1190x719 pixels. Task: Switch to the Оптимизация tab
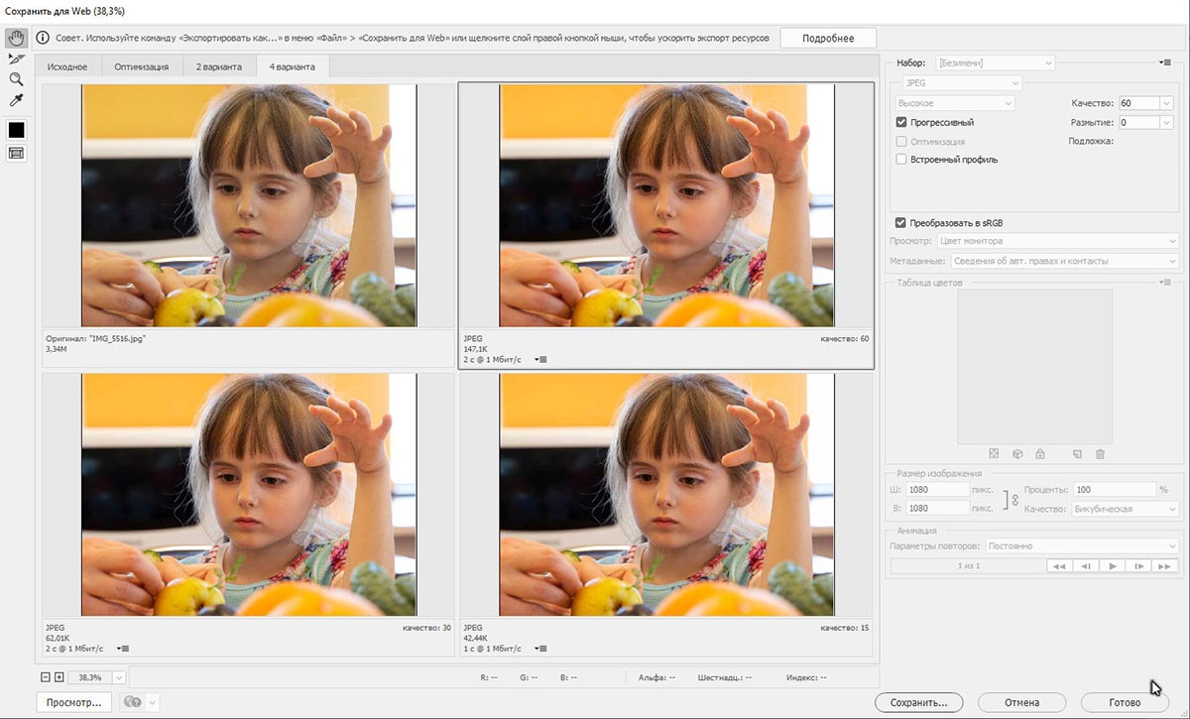(x=142, y=66)
